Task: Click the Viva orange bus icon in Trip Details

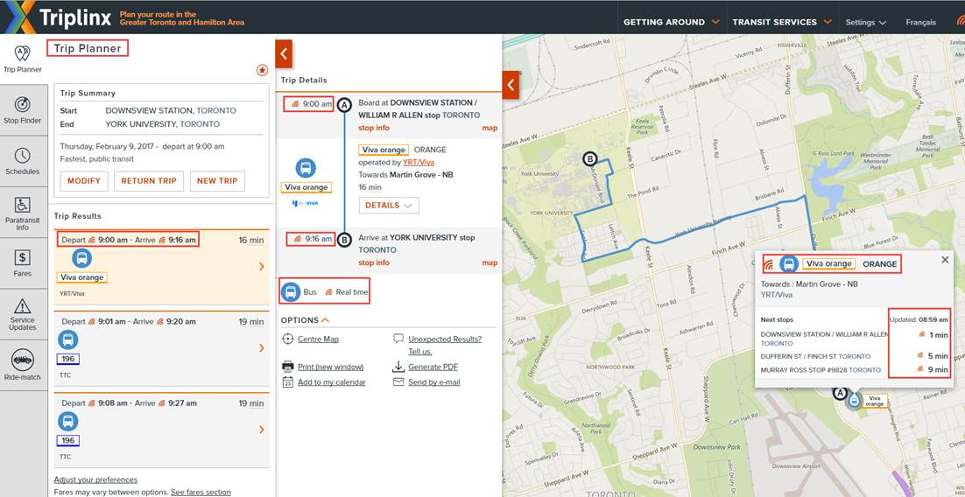Action: (x=306, y=168)
